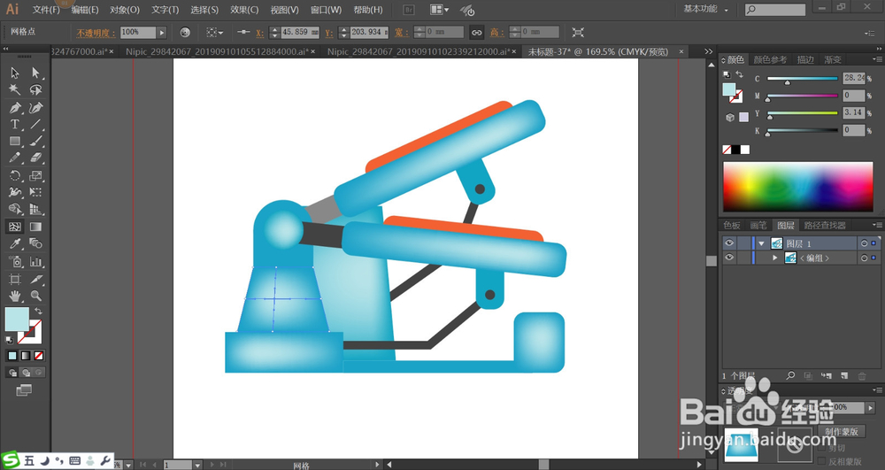Viewport: 885px width, 470px height.
Task: Set toolbox None button (red slash)
Action: (x=39, y=356)
